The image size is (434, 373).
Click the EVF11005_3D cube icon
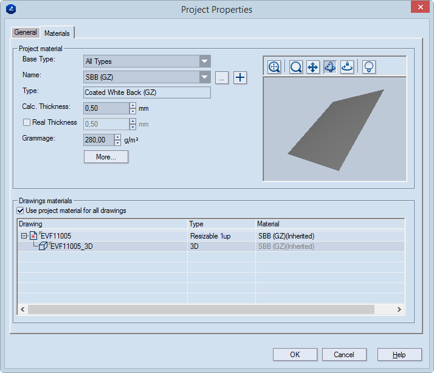[43, 246]
